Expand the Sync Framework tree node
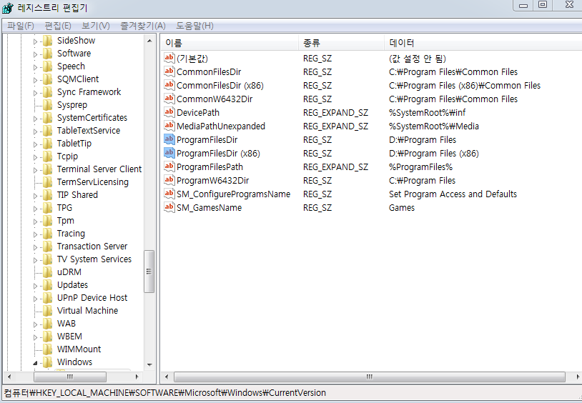Image resolution: width=582 pixels, height=403 pixels. coord(35,93)
